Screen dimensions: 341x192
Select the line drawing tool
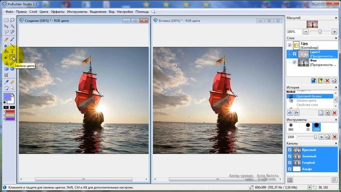click(x=12, y=45)
